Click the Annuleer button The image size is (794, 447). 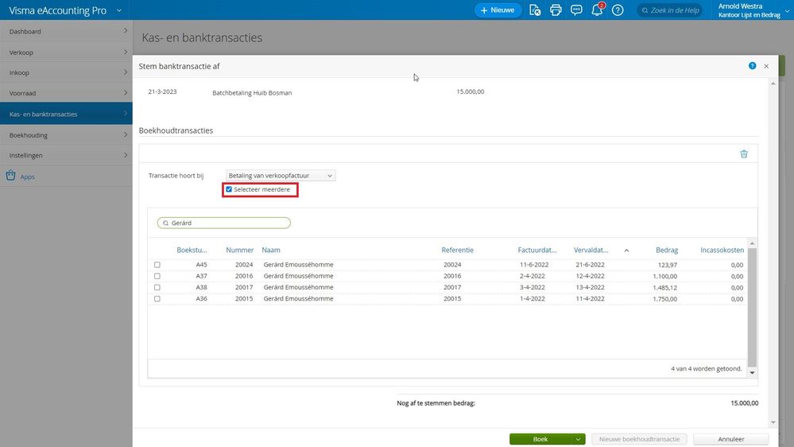tap(730, 439)
